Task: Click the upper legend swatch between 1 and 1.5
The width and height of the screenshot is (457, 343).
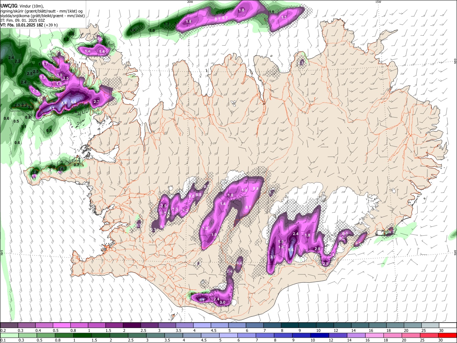Action: point(96,325)
